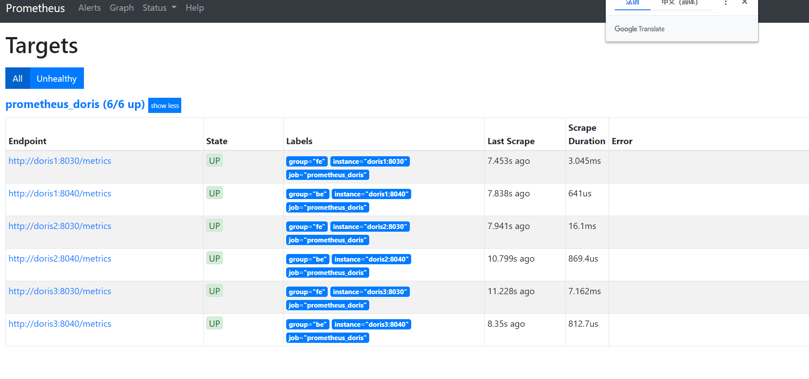Select the instance="doris2:8030" label badge
The width and height of the screenshot is (809, 379).
click(x=370, y=227)
